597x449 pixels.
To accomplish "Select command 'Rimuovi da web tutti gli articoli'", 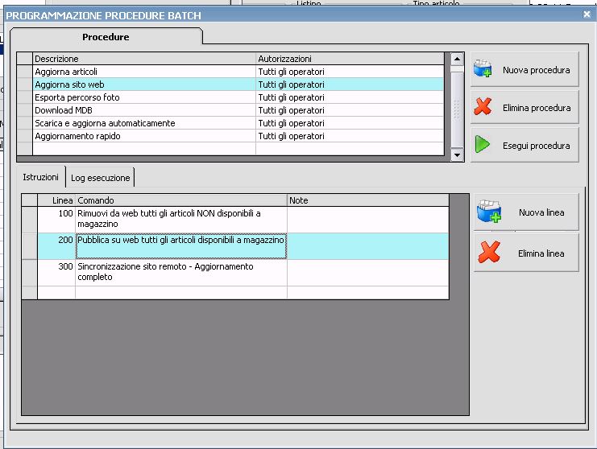I will tap(181, 220).
